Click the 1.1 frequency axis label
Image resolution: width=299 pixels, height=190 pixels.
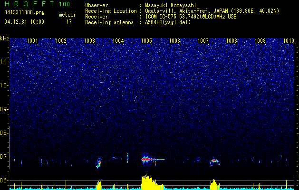(4, 62)
